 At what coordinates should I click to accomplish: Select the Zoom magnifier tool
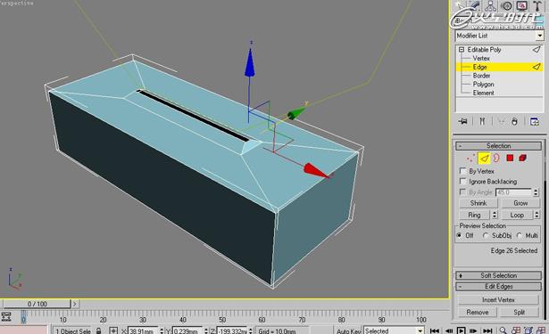point(503,330)
